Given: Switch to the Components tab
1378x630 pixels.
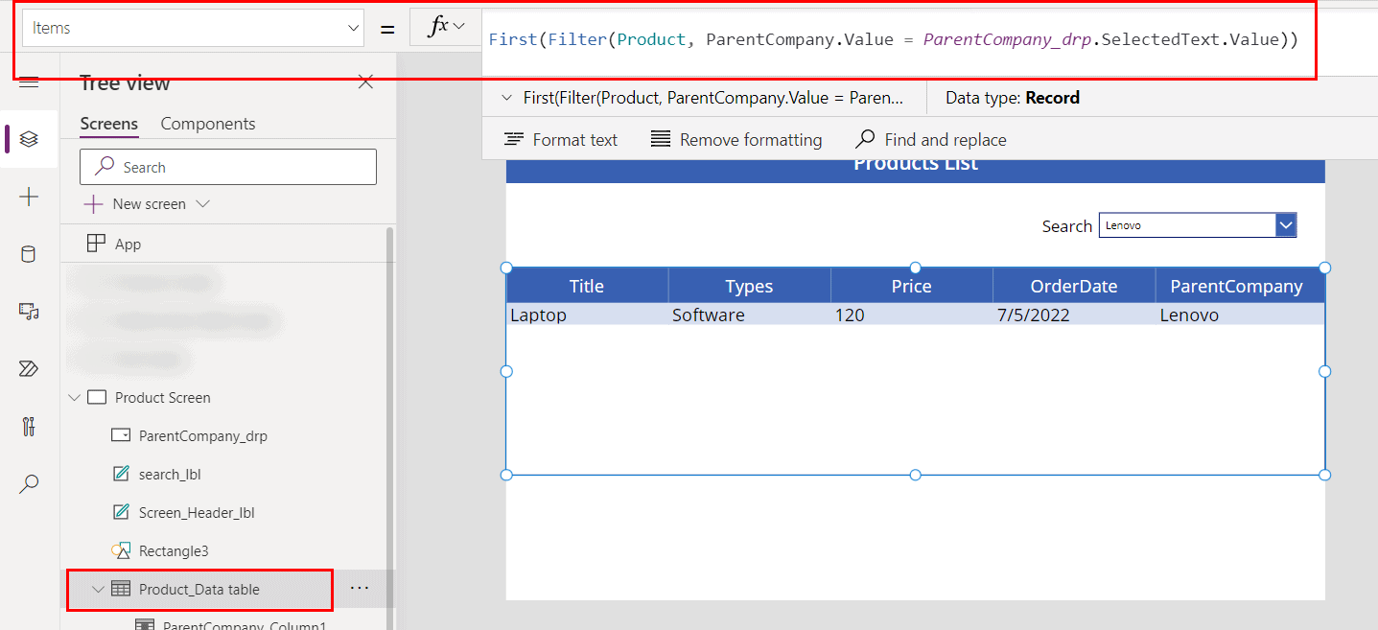Looking at the screenshot, I should [x=207, y=124].
